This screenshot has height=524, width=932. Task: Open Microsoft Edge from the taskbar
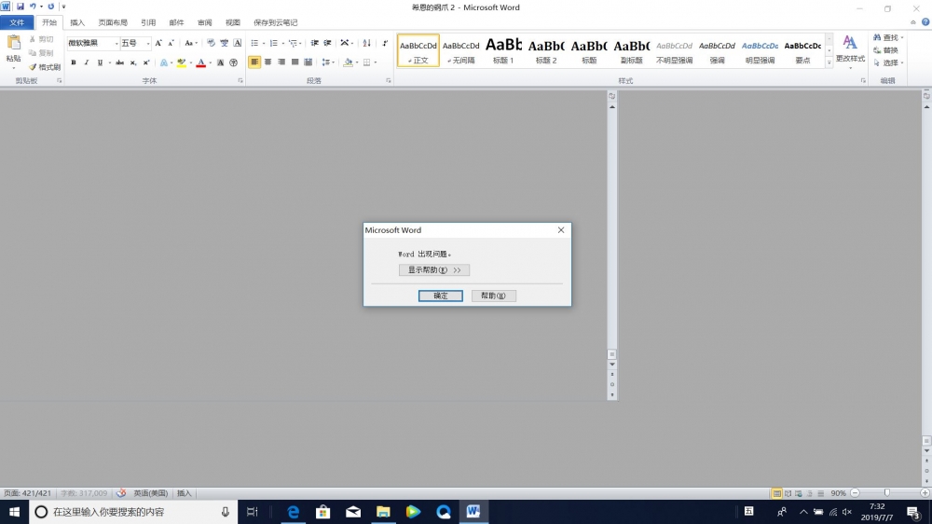293,512
